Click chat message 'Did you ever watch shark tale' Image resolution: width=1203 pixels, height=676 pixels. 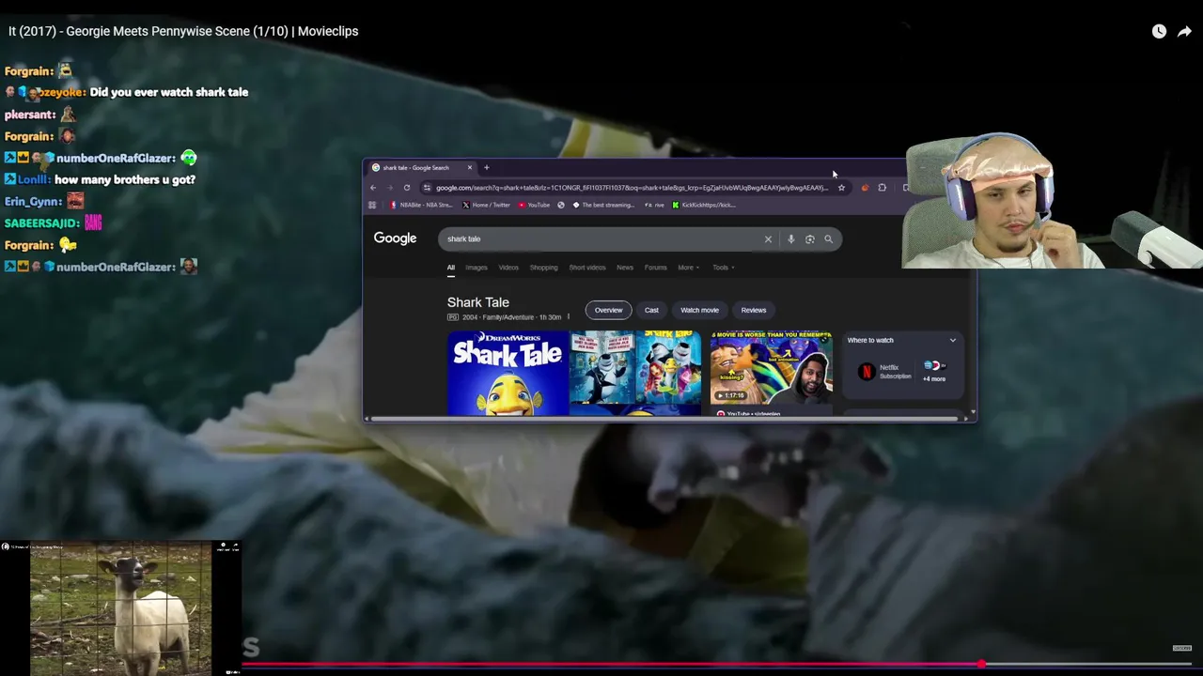169,92
